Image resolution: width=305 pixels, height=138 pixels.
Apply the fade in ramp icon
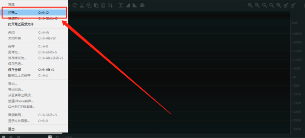coord(128,5)
